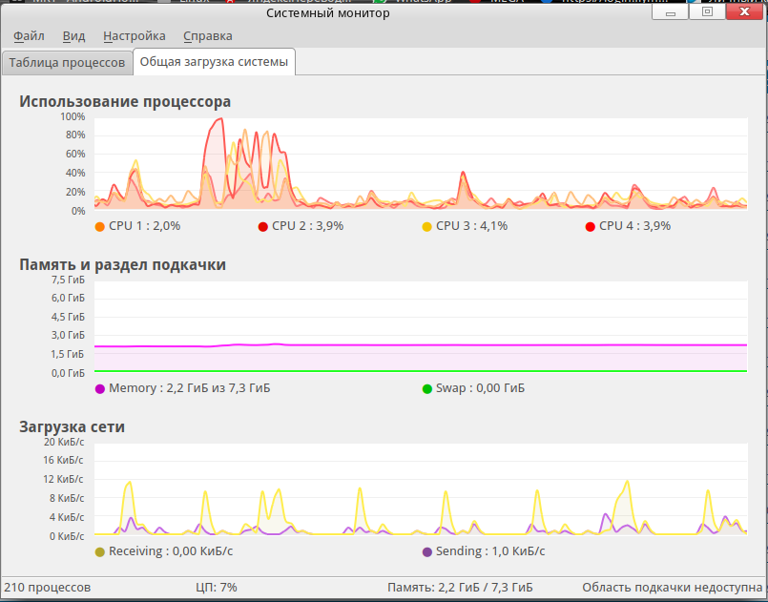Viewport: 768px width, 602px height.
Task: Click the CPU 4 red color swatch
Action: tap(591, 226)
